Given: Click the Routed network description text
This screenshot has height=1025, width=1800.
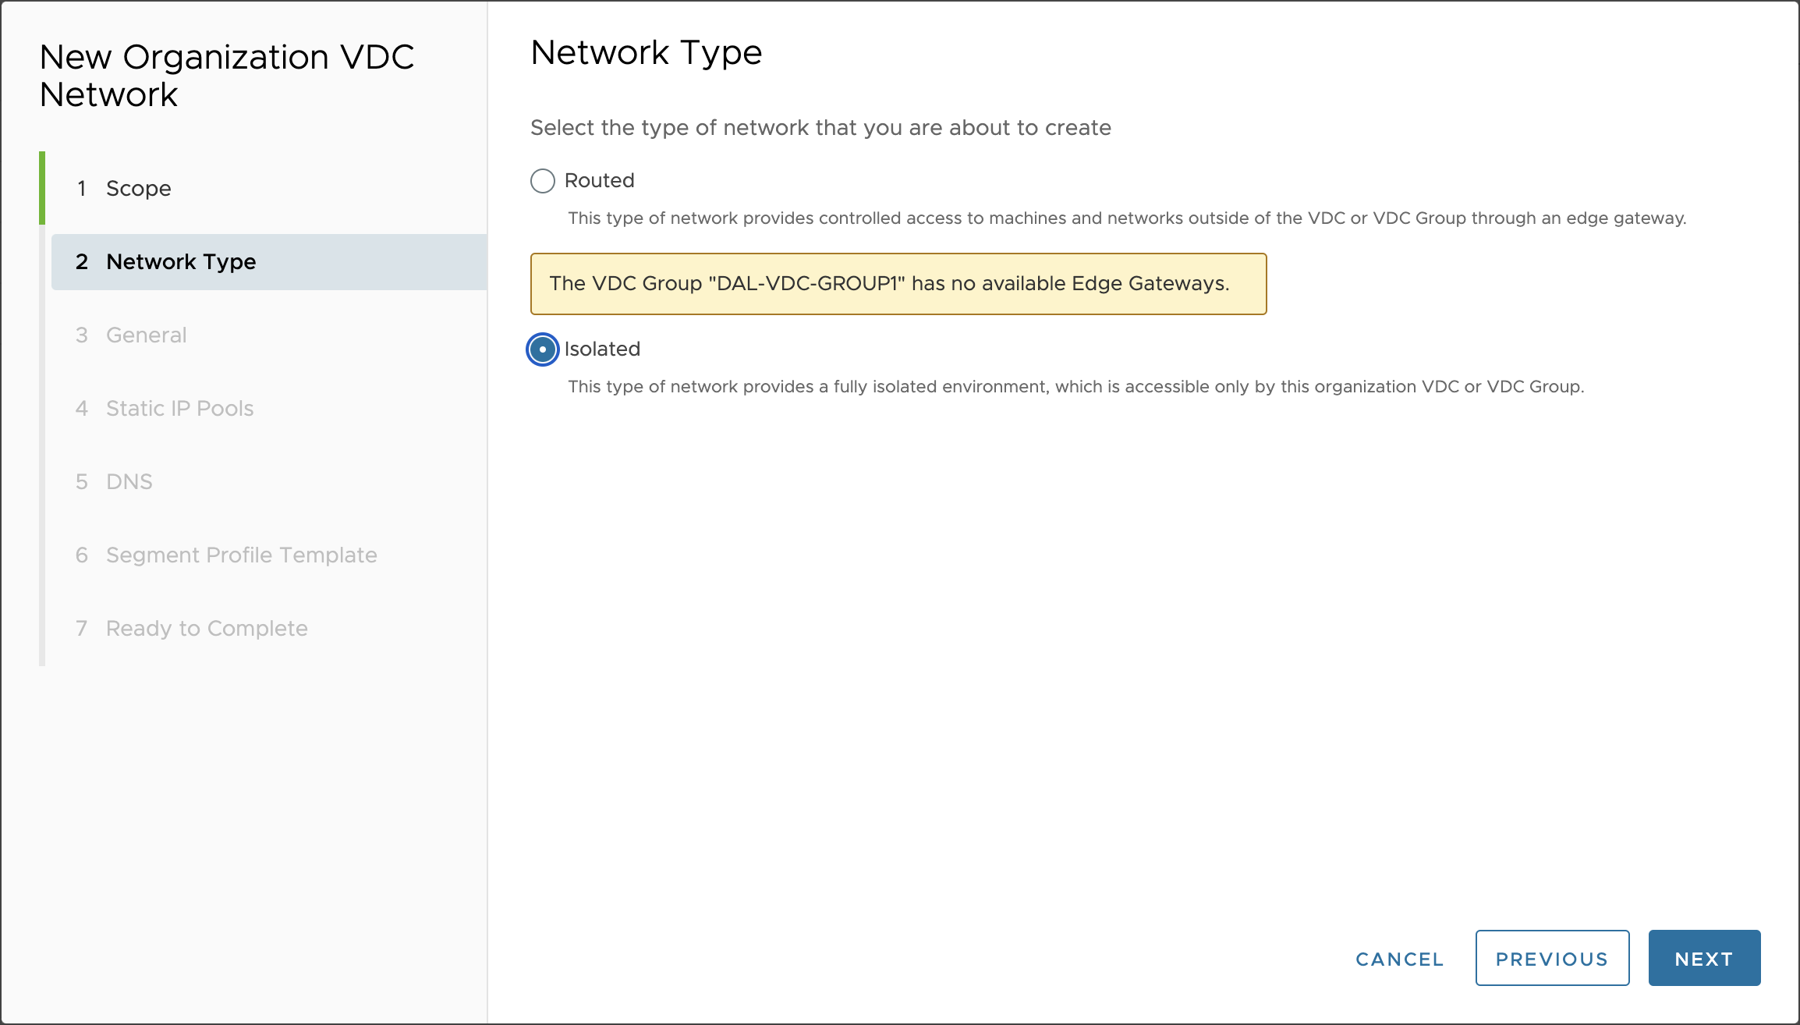Looking at the screenshot, I should pos(1126,218).
